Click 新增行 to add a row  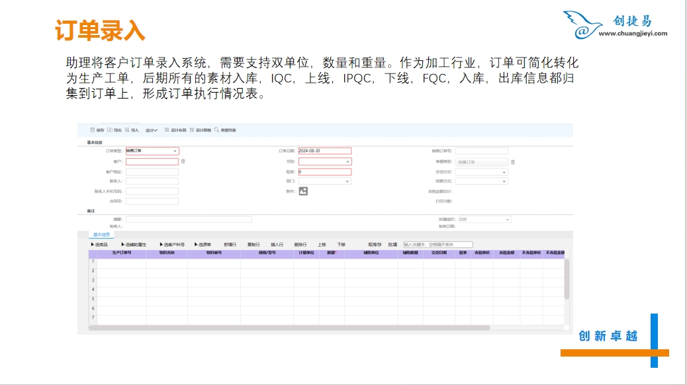pos(230,245)
